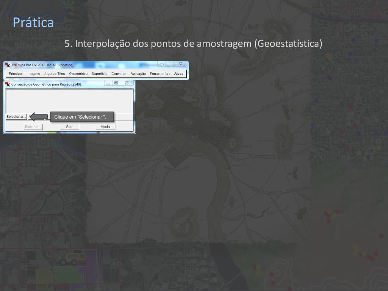Close the Conversão de Geométrico dialog
The height and width of the screenshot is (291, 388).
(x=127, y=83)
